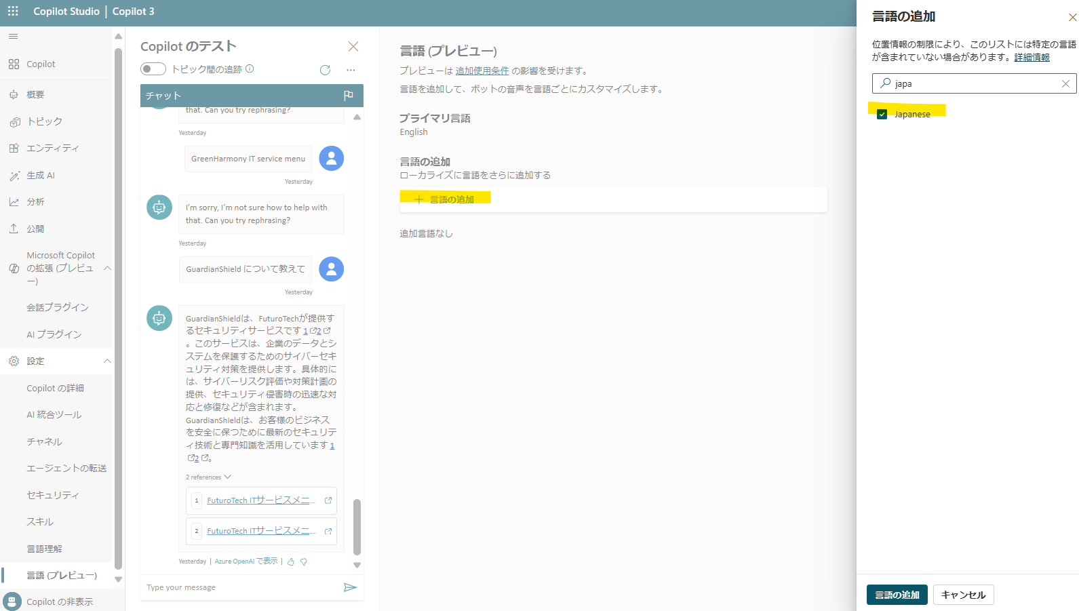Collapse navigation with the hamburger icon
The height and width of the screenshot is (611, 1079).
click(13, 37)
